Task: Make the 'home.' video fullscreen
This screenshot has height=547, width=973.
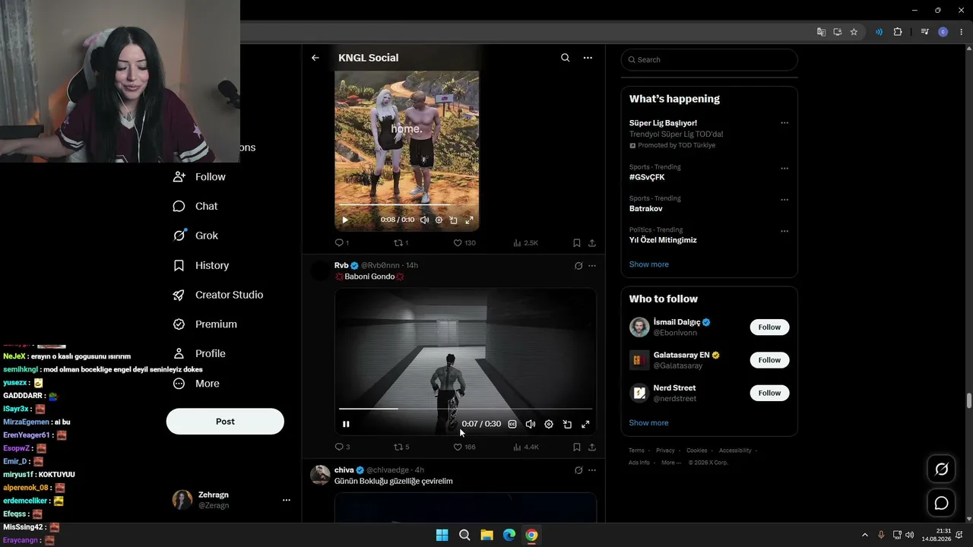Action: pyautogui.click(x=469, y=220)
